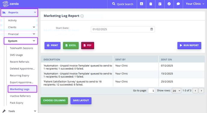Open the Your Clinic account dropdown
207x113 pixels.
tap(195, 4)
